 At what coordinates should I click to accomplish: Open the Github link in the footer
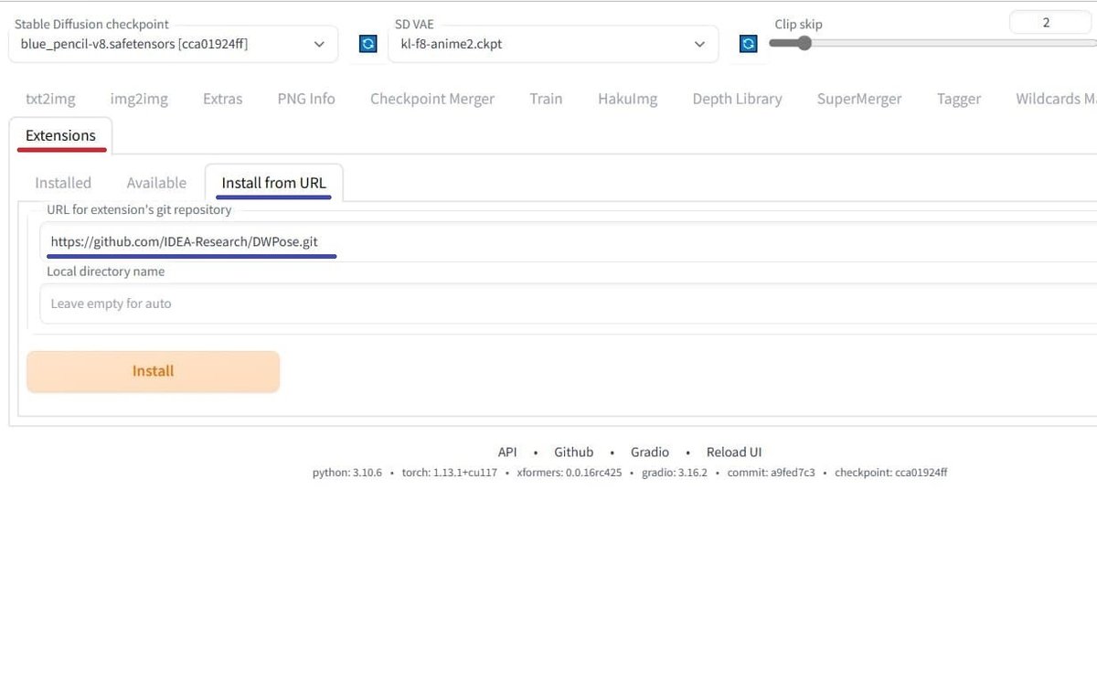pos(573,451)
